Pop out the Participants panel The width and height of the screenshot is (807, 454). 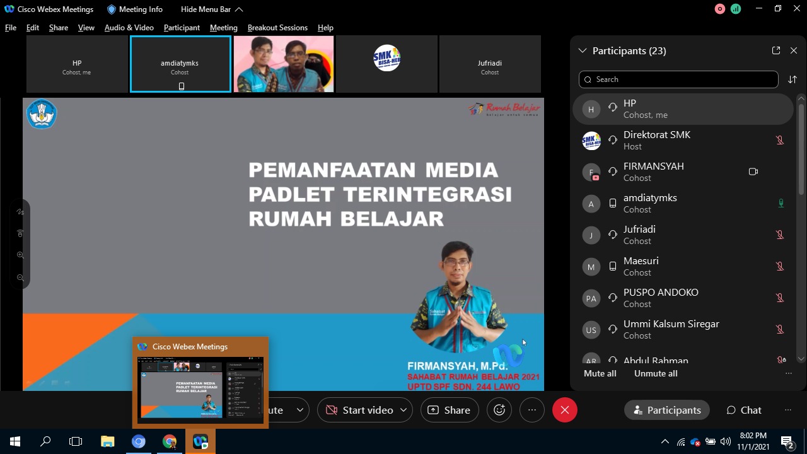pos(776,50)
